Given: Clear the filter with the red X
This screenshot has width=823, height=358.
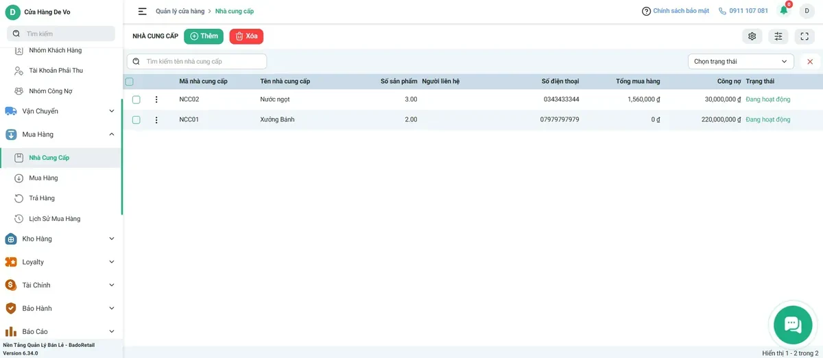Looking at the screenshot, I should (x=810, y=62).
